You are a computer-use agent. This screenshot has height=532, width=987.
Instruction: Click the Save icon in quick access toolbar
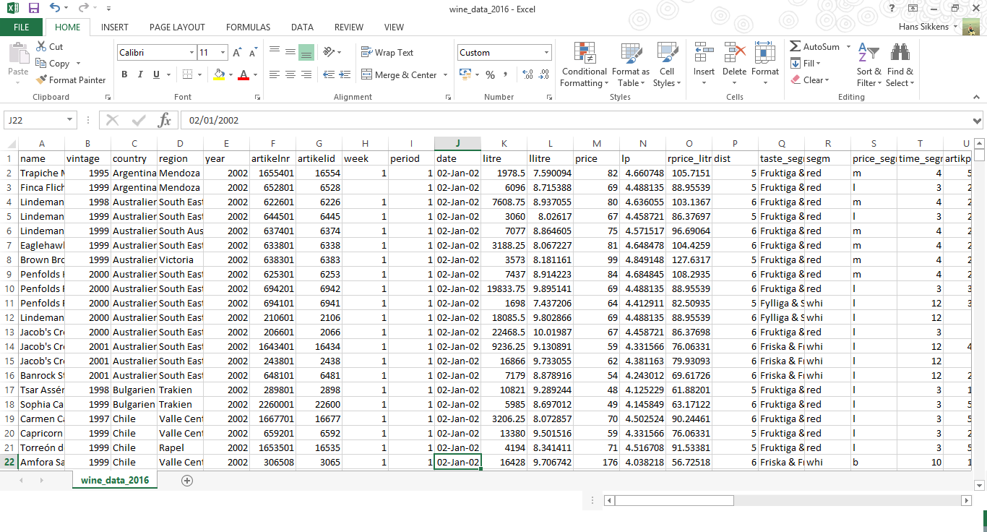[x=33, y=9]
